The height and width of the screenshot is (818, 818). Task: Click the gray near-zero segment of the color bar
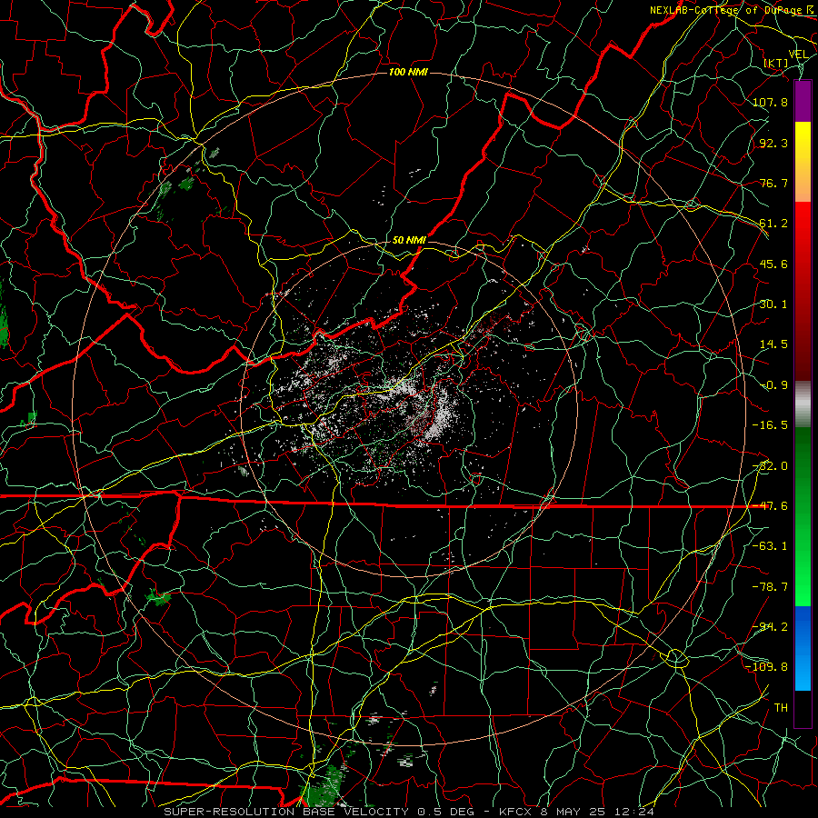click(803, 403)
